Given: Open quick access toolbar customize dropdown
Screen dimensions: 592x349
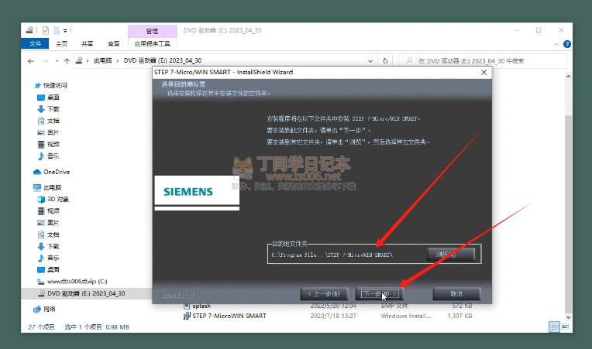Looking at the screenshot, I should [65, 30].
